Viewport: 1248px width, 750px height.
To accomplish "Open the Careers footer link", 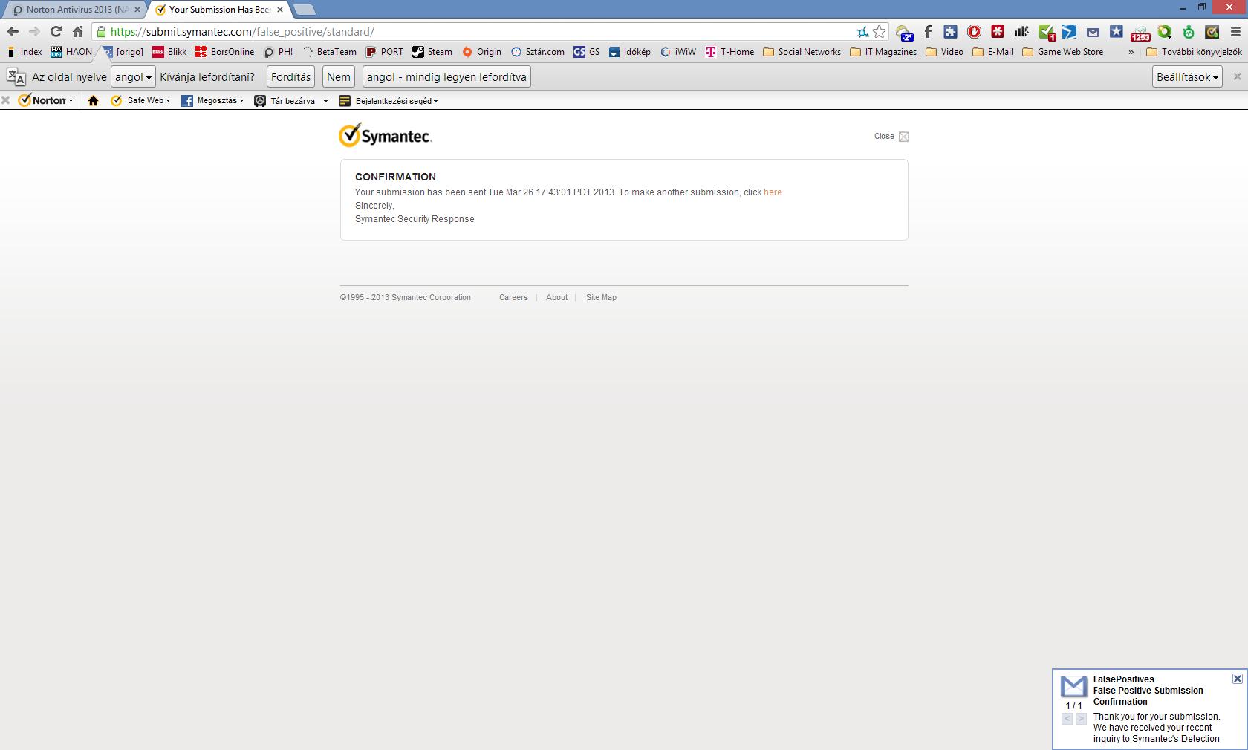I will pyautogui.click(x=513, y=297).
